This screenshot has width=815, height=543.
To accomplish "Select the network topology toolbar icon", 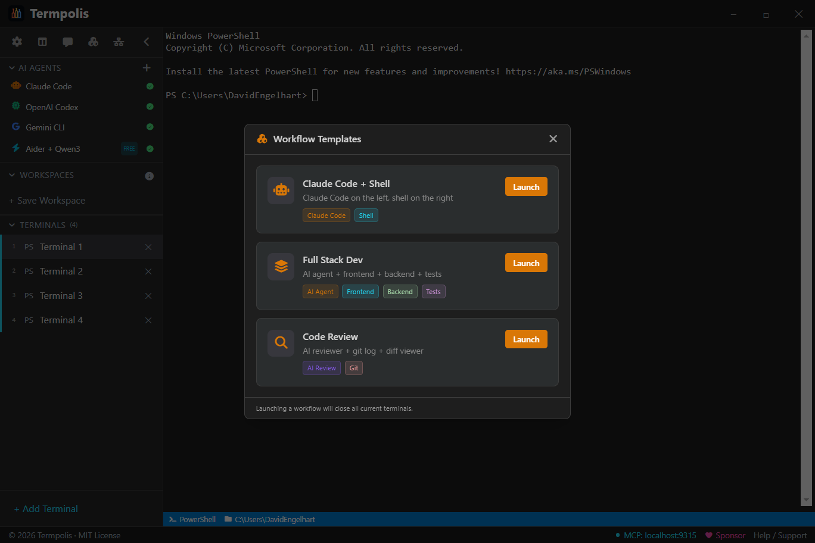I will pos(118,42).
